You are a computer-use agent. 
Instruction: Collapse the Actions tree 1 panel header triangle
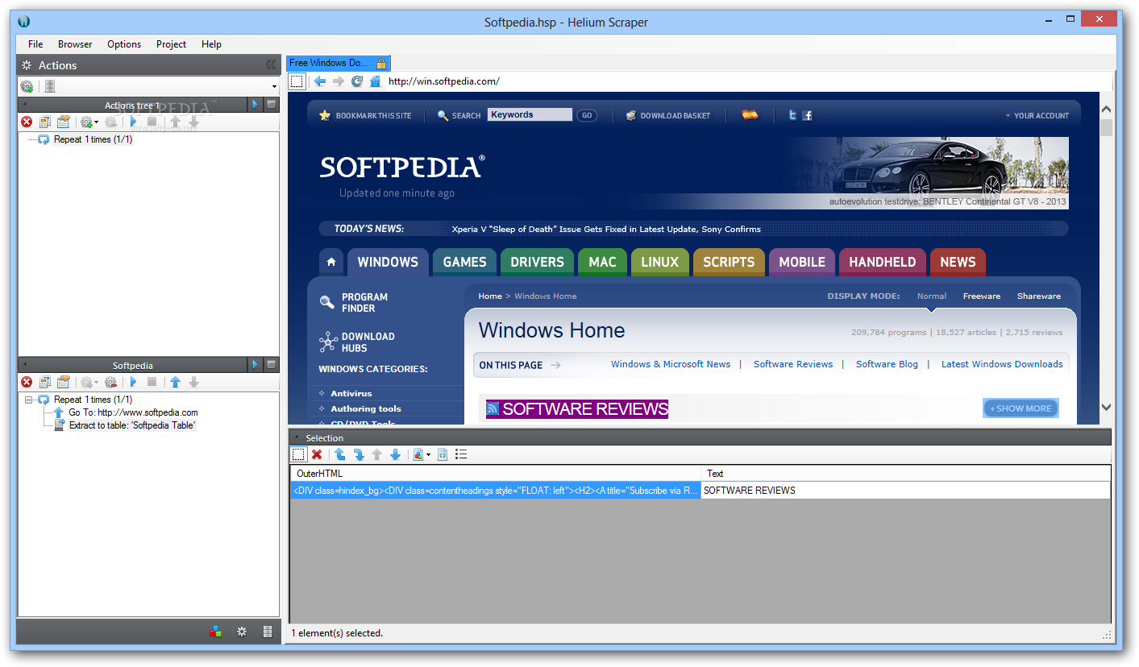[24, 105]
